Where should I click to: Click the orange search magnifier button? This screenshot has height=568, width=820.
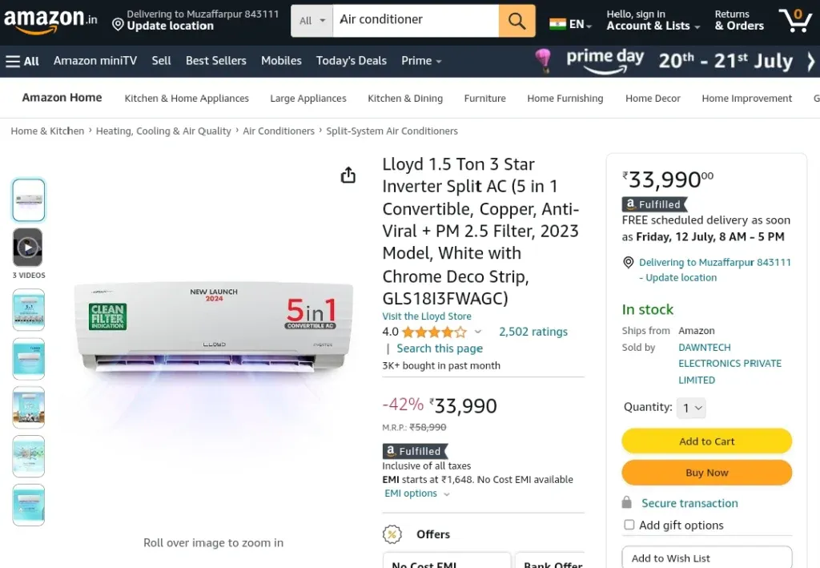517,21
